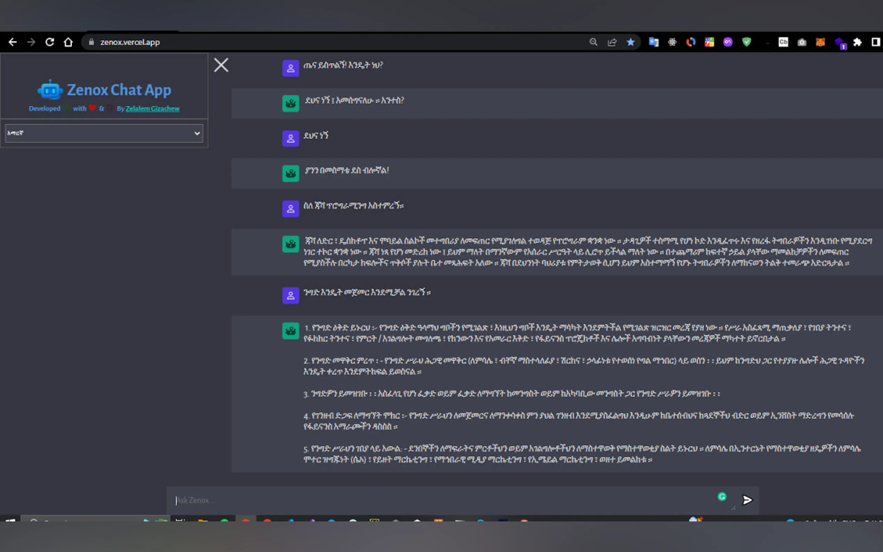Open the MetaMask fox extension
The width and height of the screenshot is (883, 552).
[x=820, y=42]
